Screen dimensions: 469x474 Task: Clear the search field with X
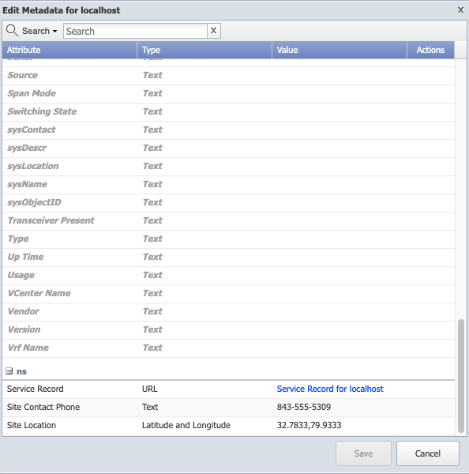click(214, 31)
